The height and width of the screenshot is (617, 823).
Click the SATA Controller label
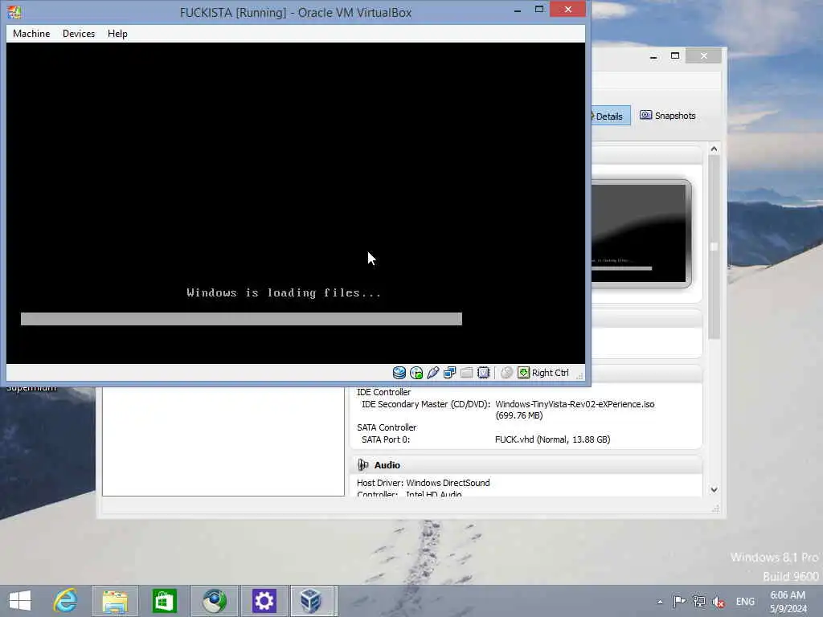coord(387,427)
